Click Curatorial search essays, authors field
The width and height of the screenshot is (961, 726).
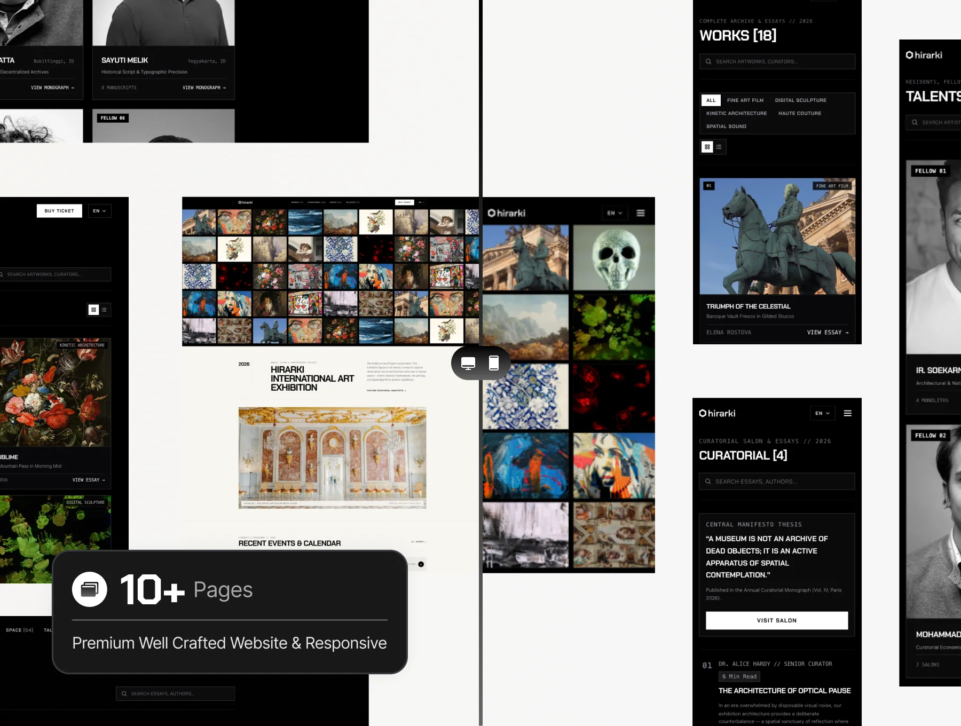pyautogui.click(x=777, y=482)
